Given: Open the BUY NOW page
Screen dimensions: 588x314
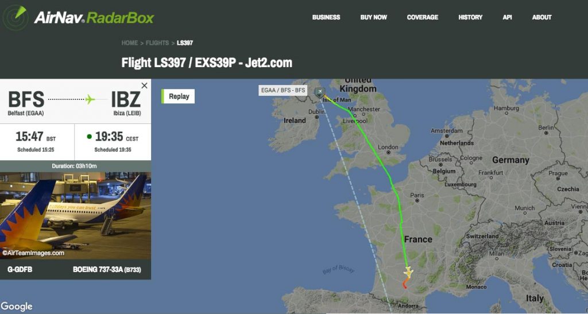Looking at the screenshot, I should tap(373, 17).
